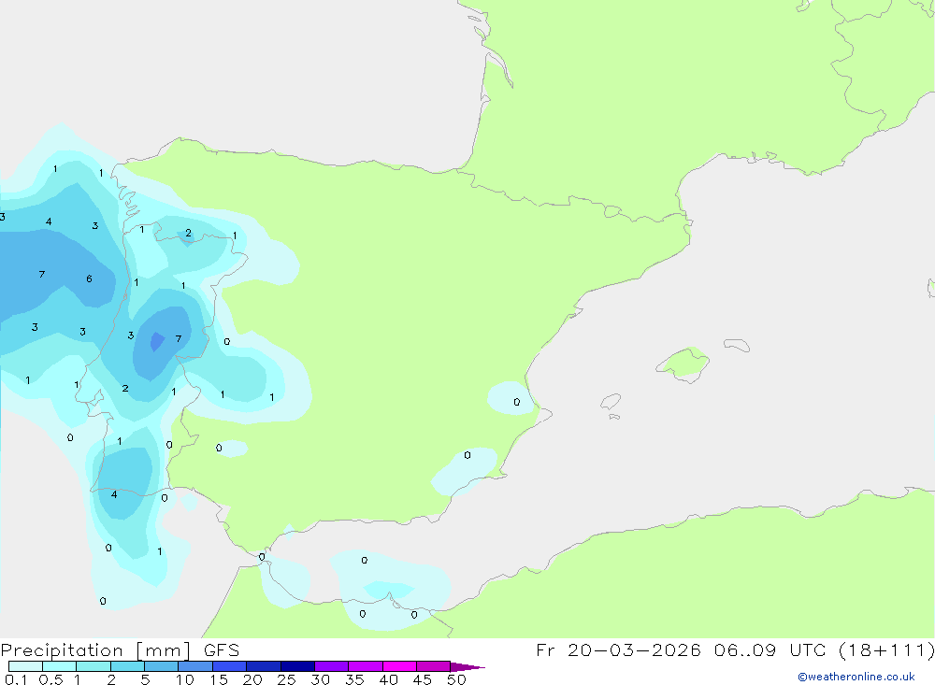Click the legend label '0.1'
The width and height of the screenshot is (935, 685).
tap(16, 679)
